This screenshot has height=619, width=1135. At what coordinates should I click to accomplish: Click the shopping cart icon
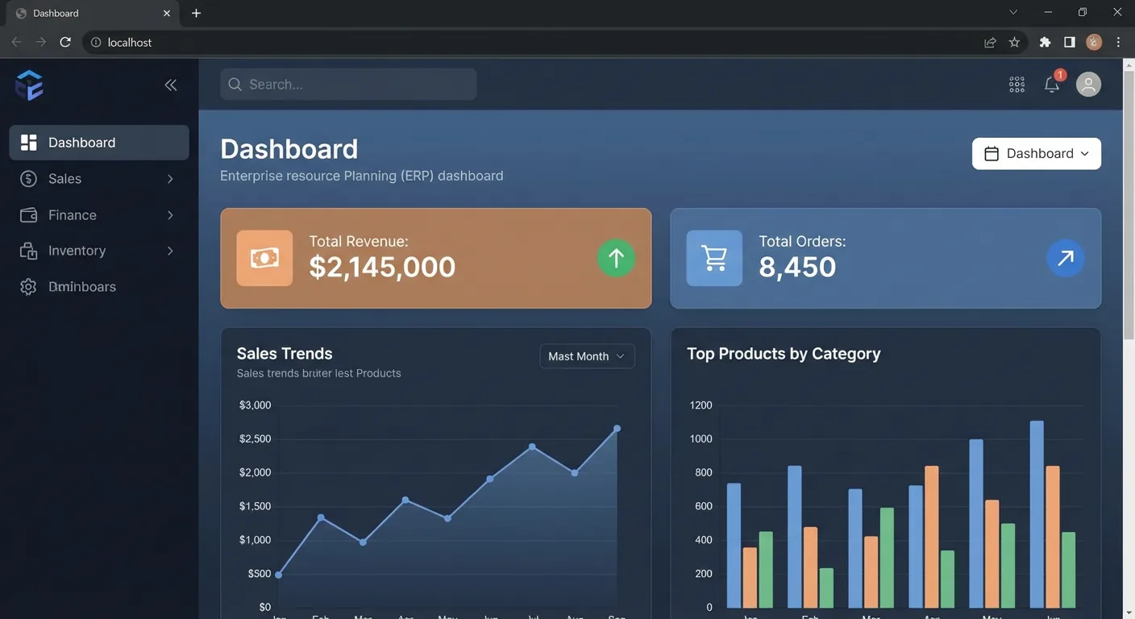point(714,258)
